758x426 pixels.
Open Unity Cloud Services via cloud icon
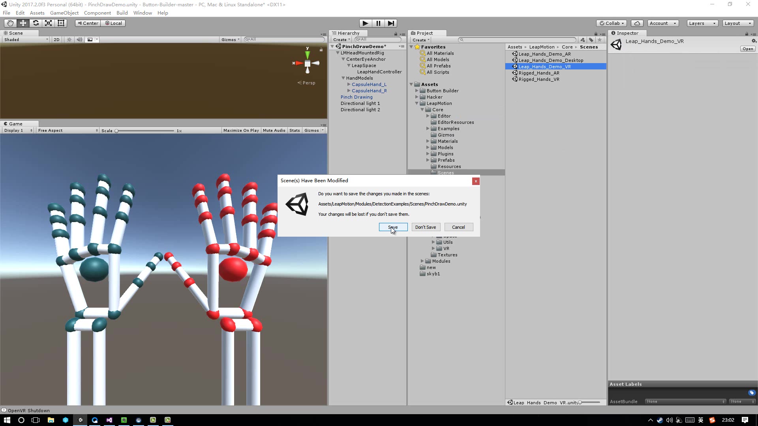coord(637,23)
